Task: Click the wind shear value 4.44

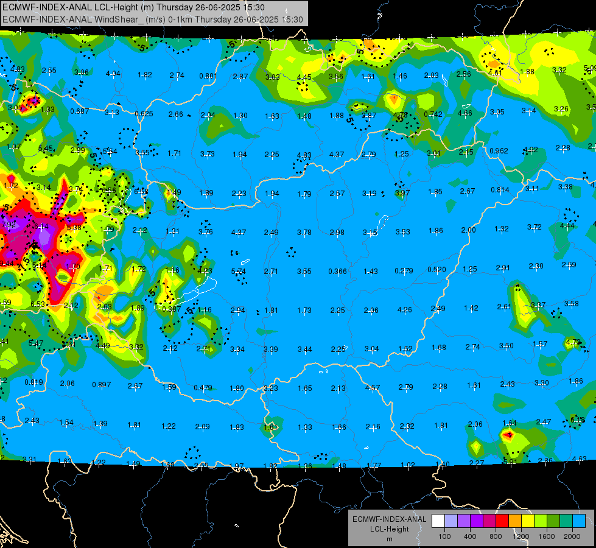Action: click(567, 226)
